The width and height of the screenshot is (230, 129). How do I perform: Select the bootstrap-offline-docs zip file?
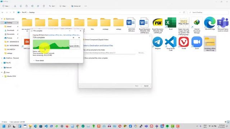tap(210, 44)
